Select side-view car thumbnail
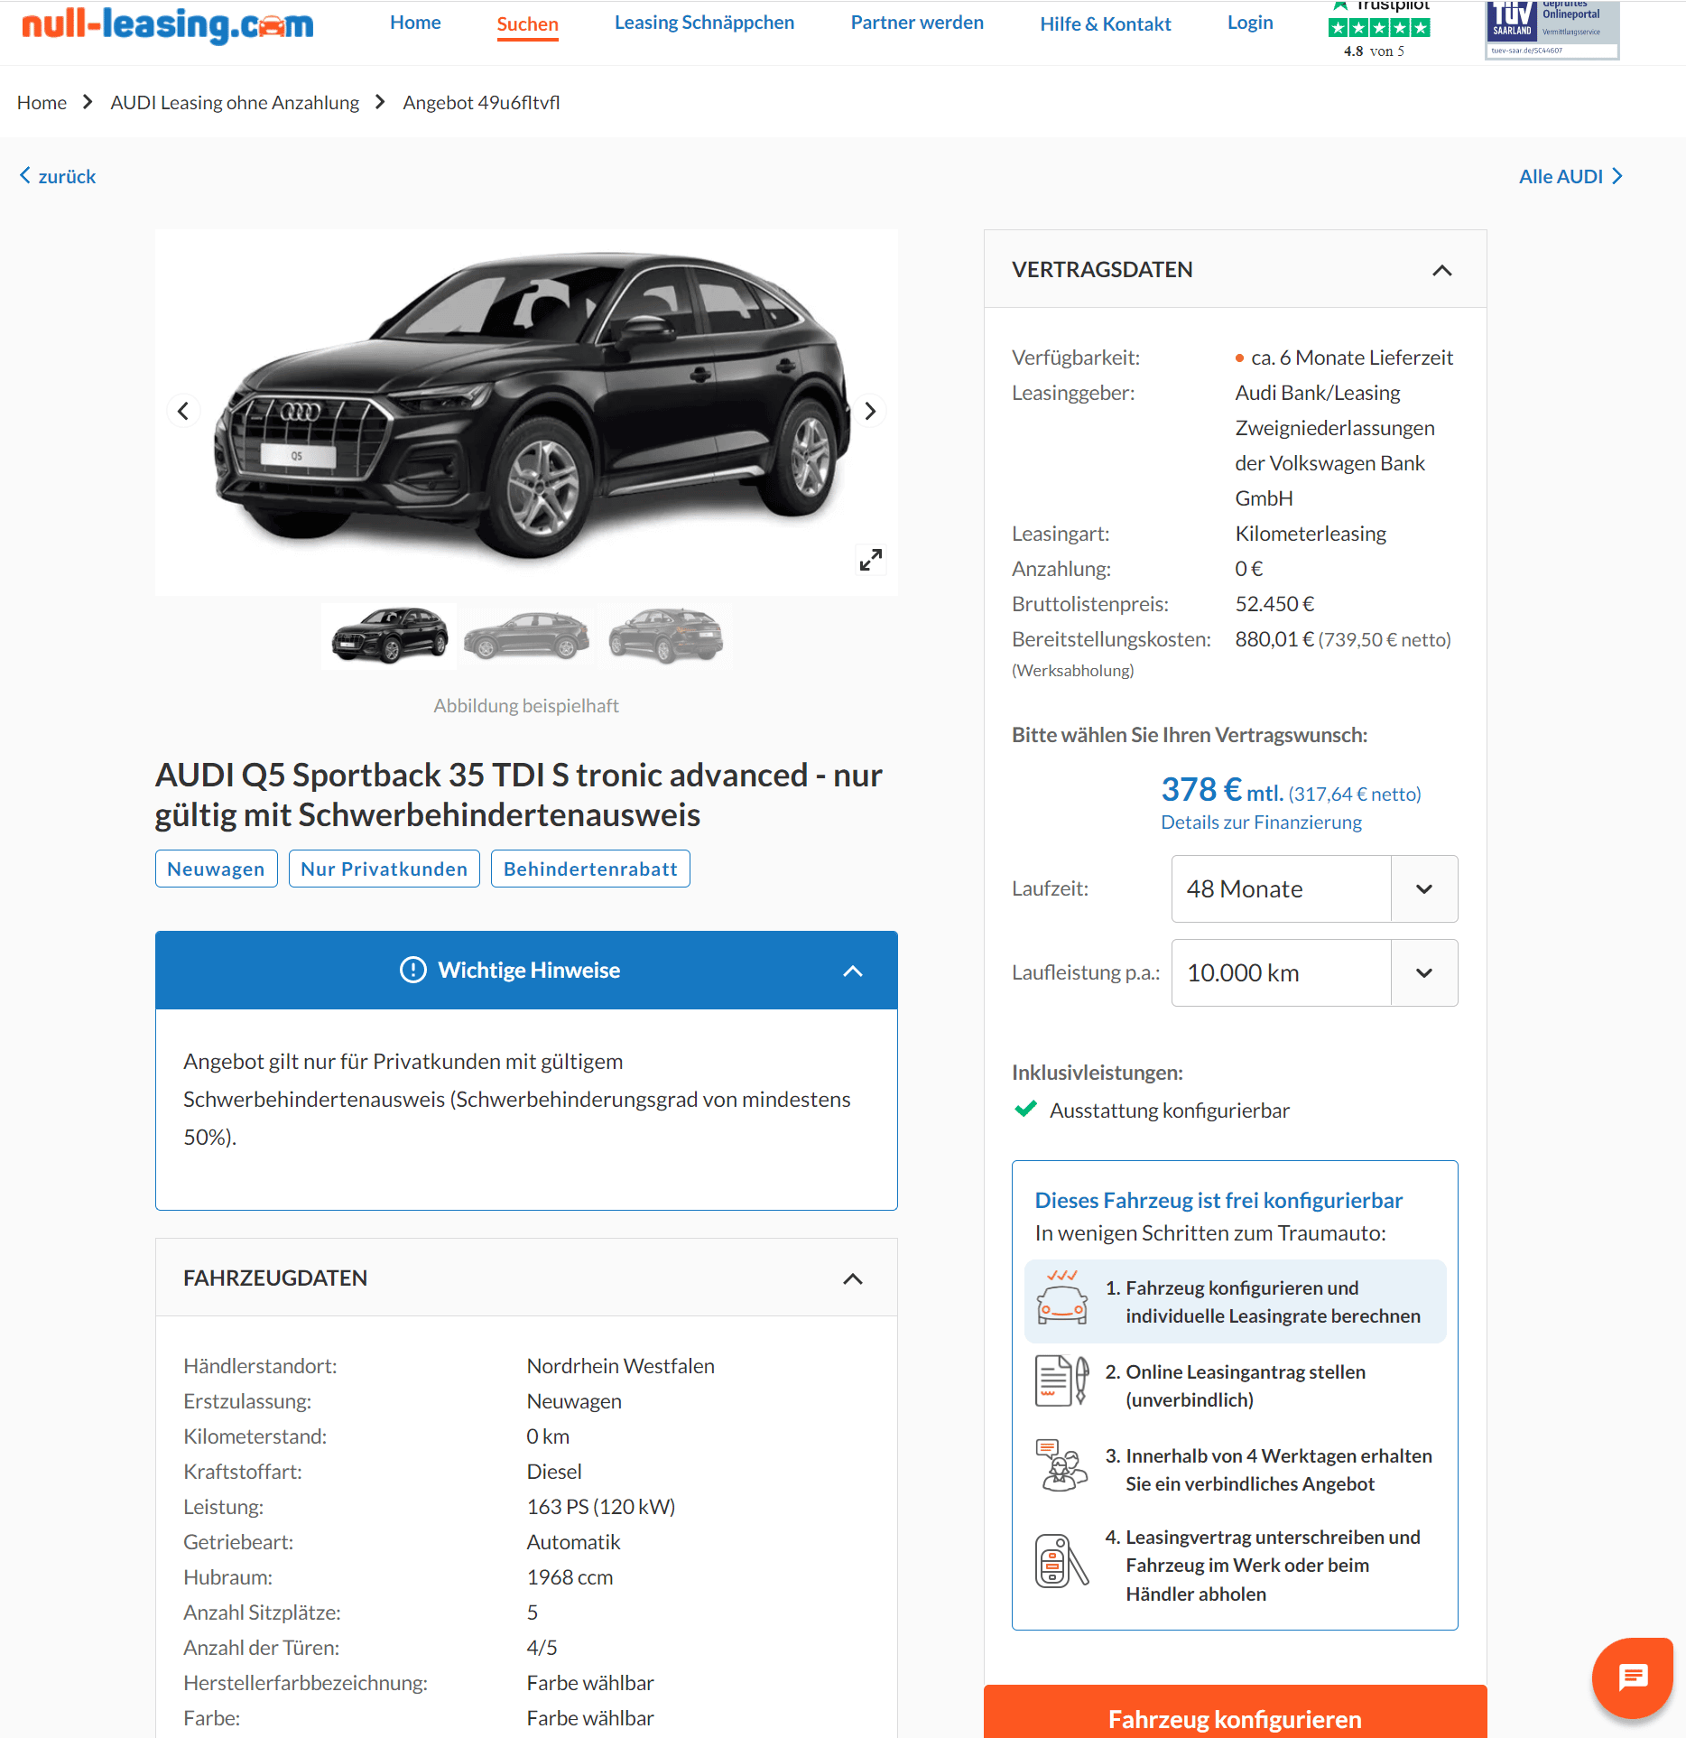The image size is (1686, 1738). pyautogui.click(x=527, y=636)
